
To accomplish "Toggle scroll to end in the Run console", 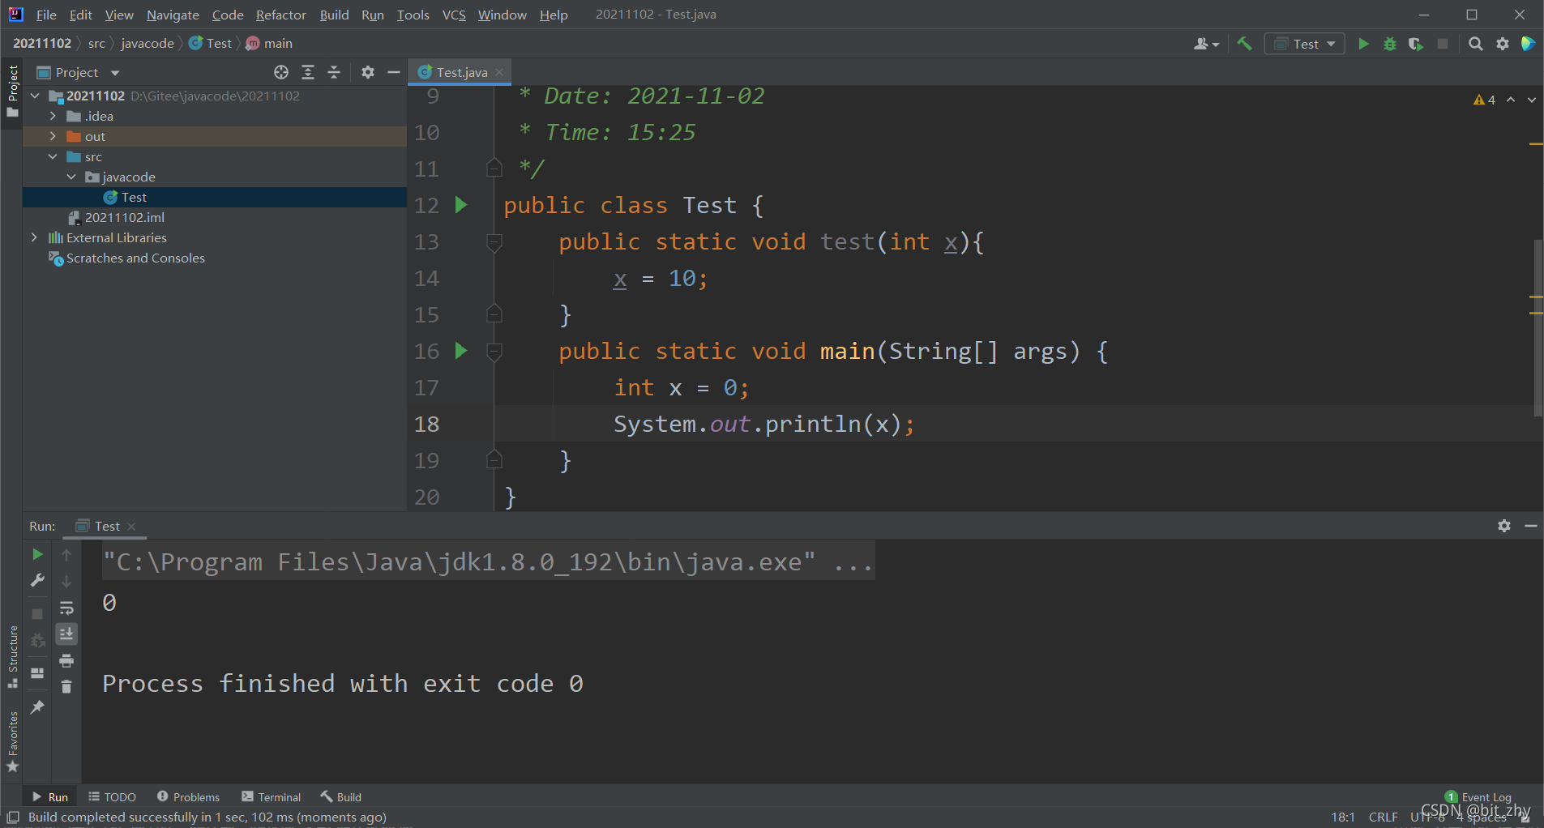I will click(x=66, y=634).
